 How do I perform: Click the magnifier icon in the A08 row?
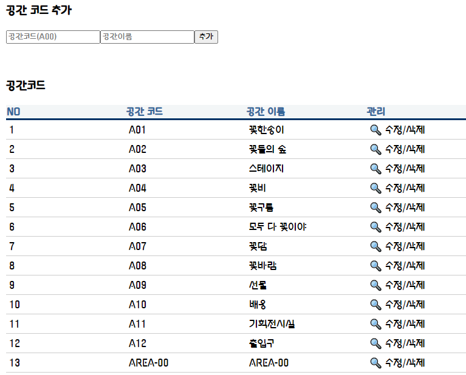coord(375,266)
